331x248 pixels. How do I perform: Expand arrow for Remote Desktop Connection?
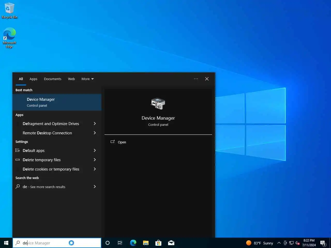pyautogui.click(x=95, y=133)
